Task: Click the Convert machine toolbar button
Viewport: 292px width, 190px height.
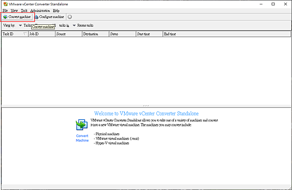Action: [x=17, y=17]
